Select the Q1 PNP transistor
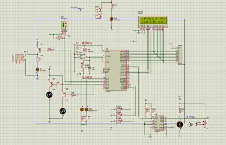The width and height of the screenshot is (226, 145). [x=39, y=50]
